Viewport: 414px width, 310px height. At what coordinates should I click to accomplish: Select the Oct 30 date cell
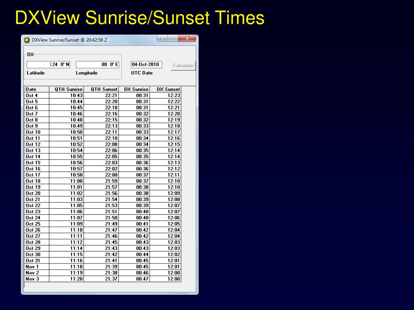coord(37,254)
